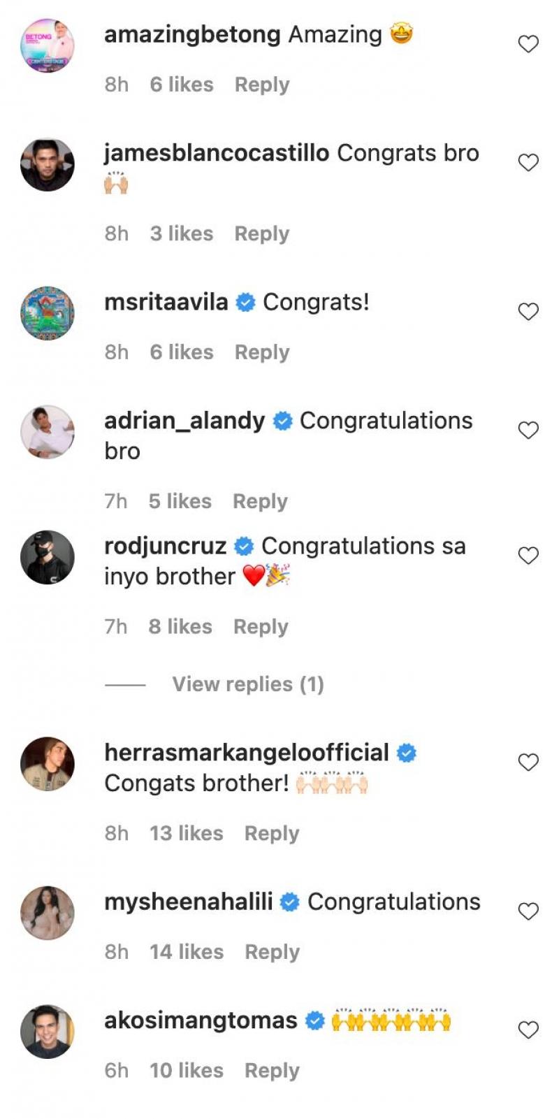The height and width of the screenshot is (1119, 559).
Task: Like herrasmarkangeloofficial's comment heart icon
Action: tap(528, 762)
